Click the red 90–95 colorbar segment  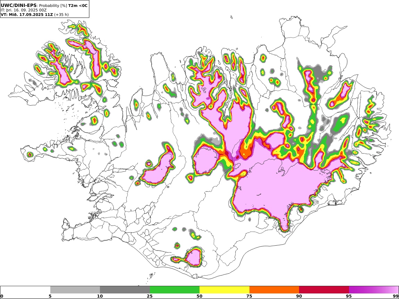coord(324,290)
